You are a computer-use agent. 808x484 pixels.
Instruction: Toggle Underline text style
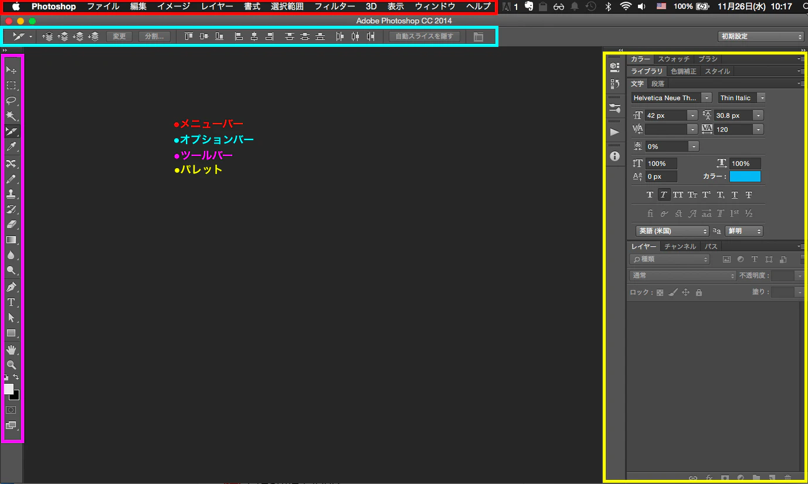(735, 195)
